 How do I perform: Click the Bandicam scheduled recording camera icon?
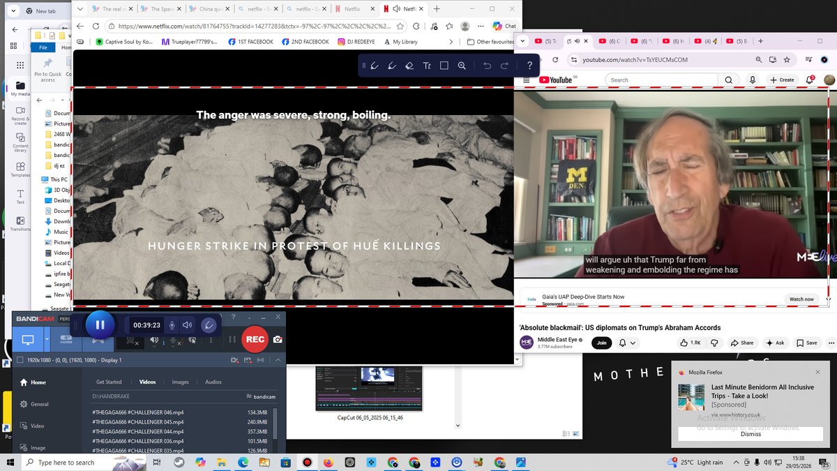pos(235,360)
